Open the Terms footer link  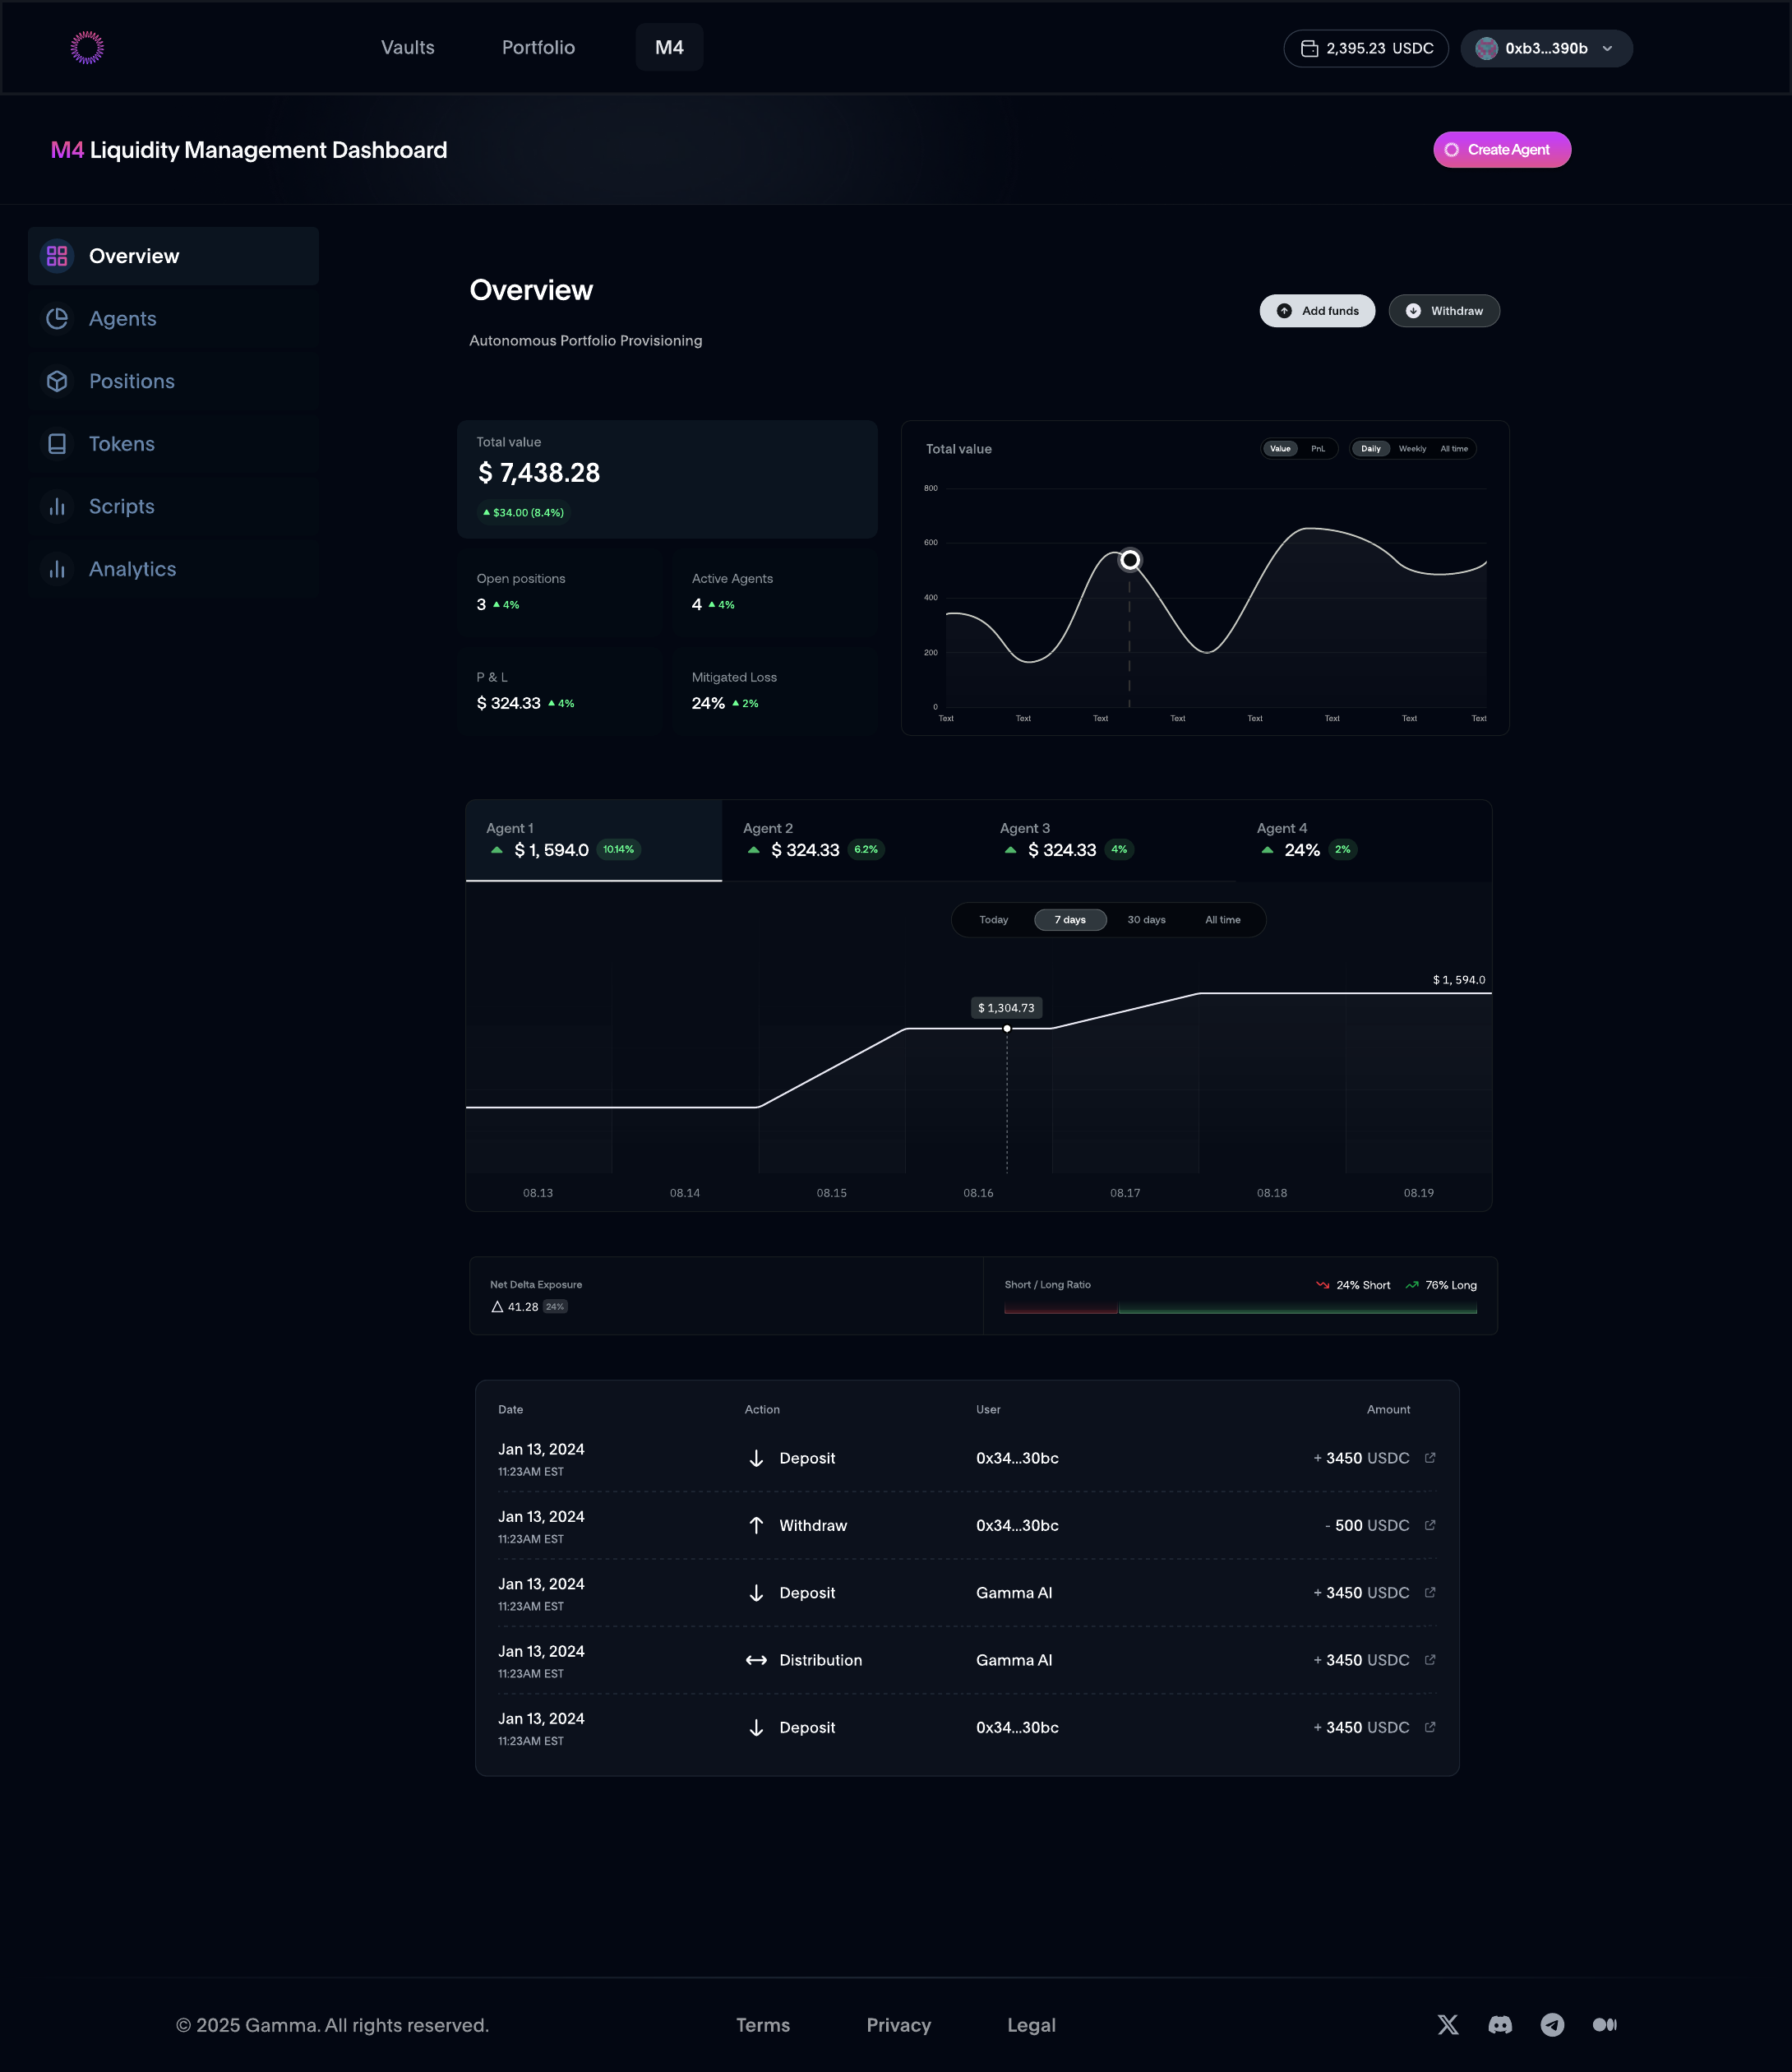click(x=763, y=2025)
